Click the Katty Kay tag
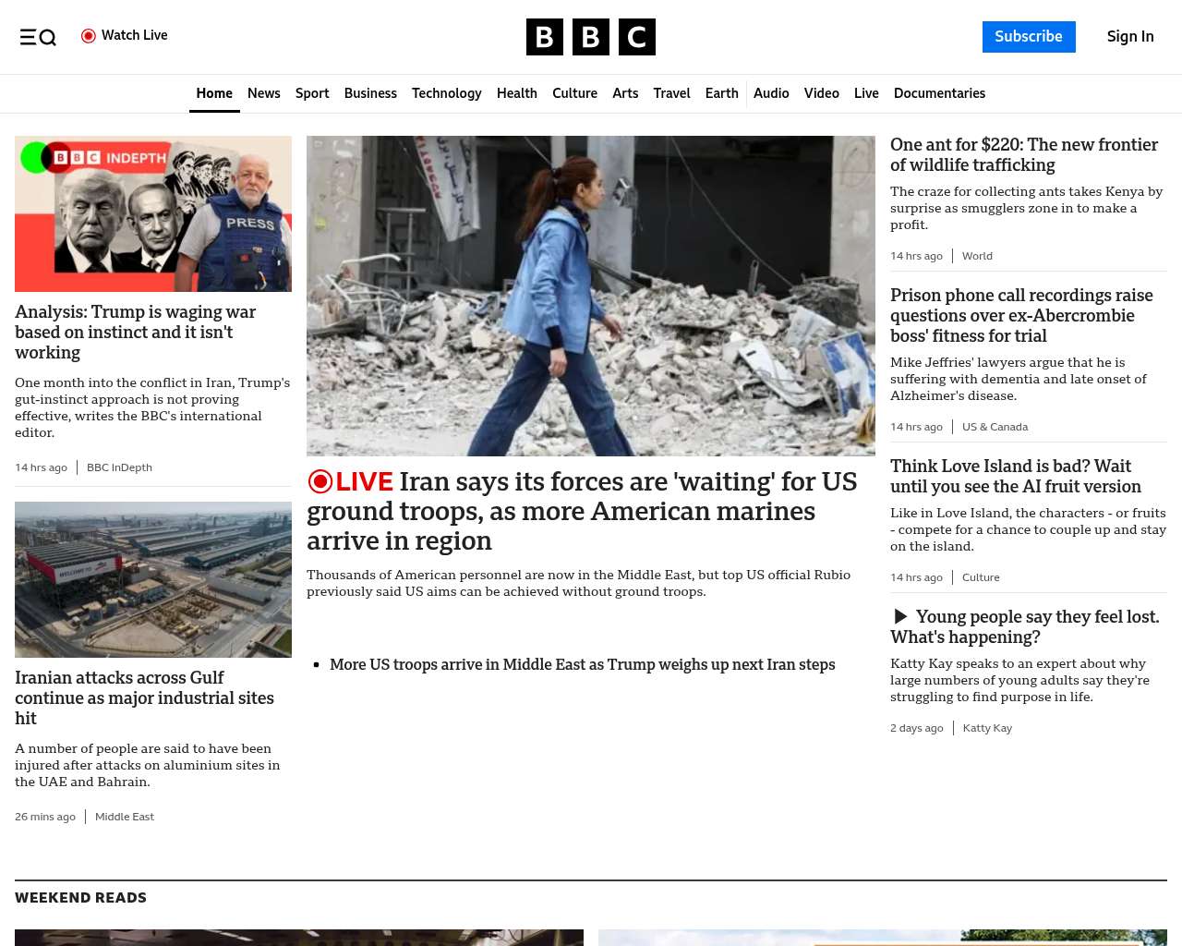This screenshot has width=1182, height=946. [x=987, y=728]
